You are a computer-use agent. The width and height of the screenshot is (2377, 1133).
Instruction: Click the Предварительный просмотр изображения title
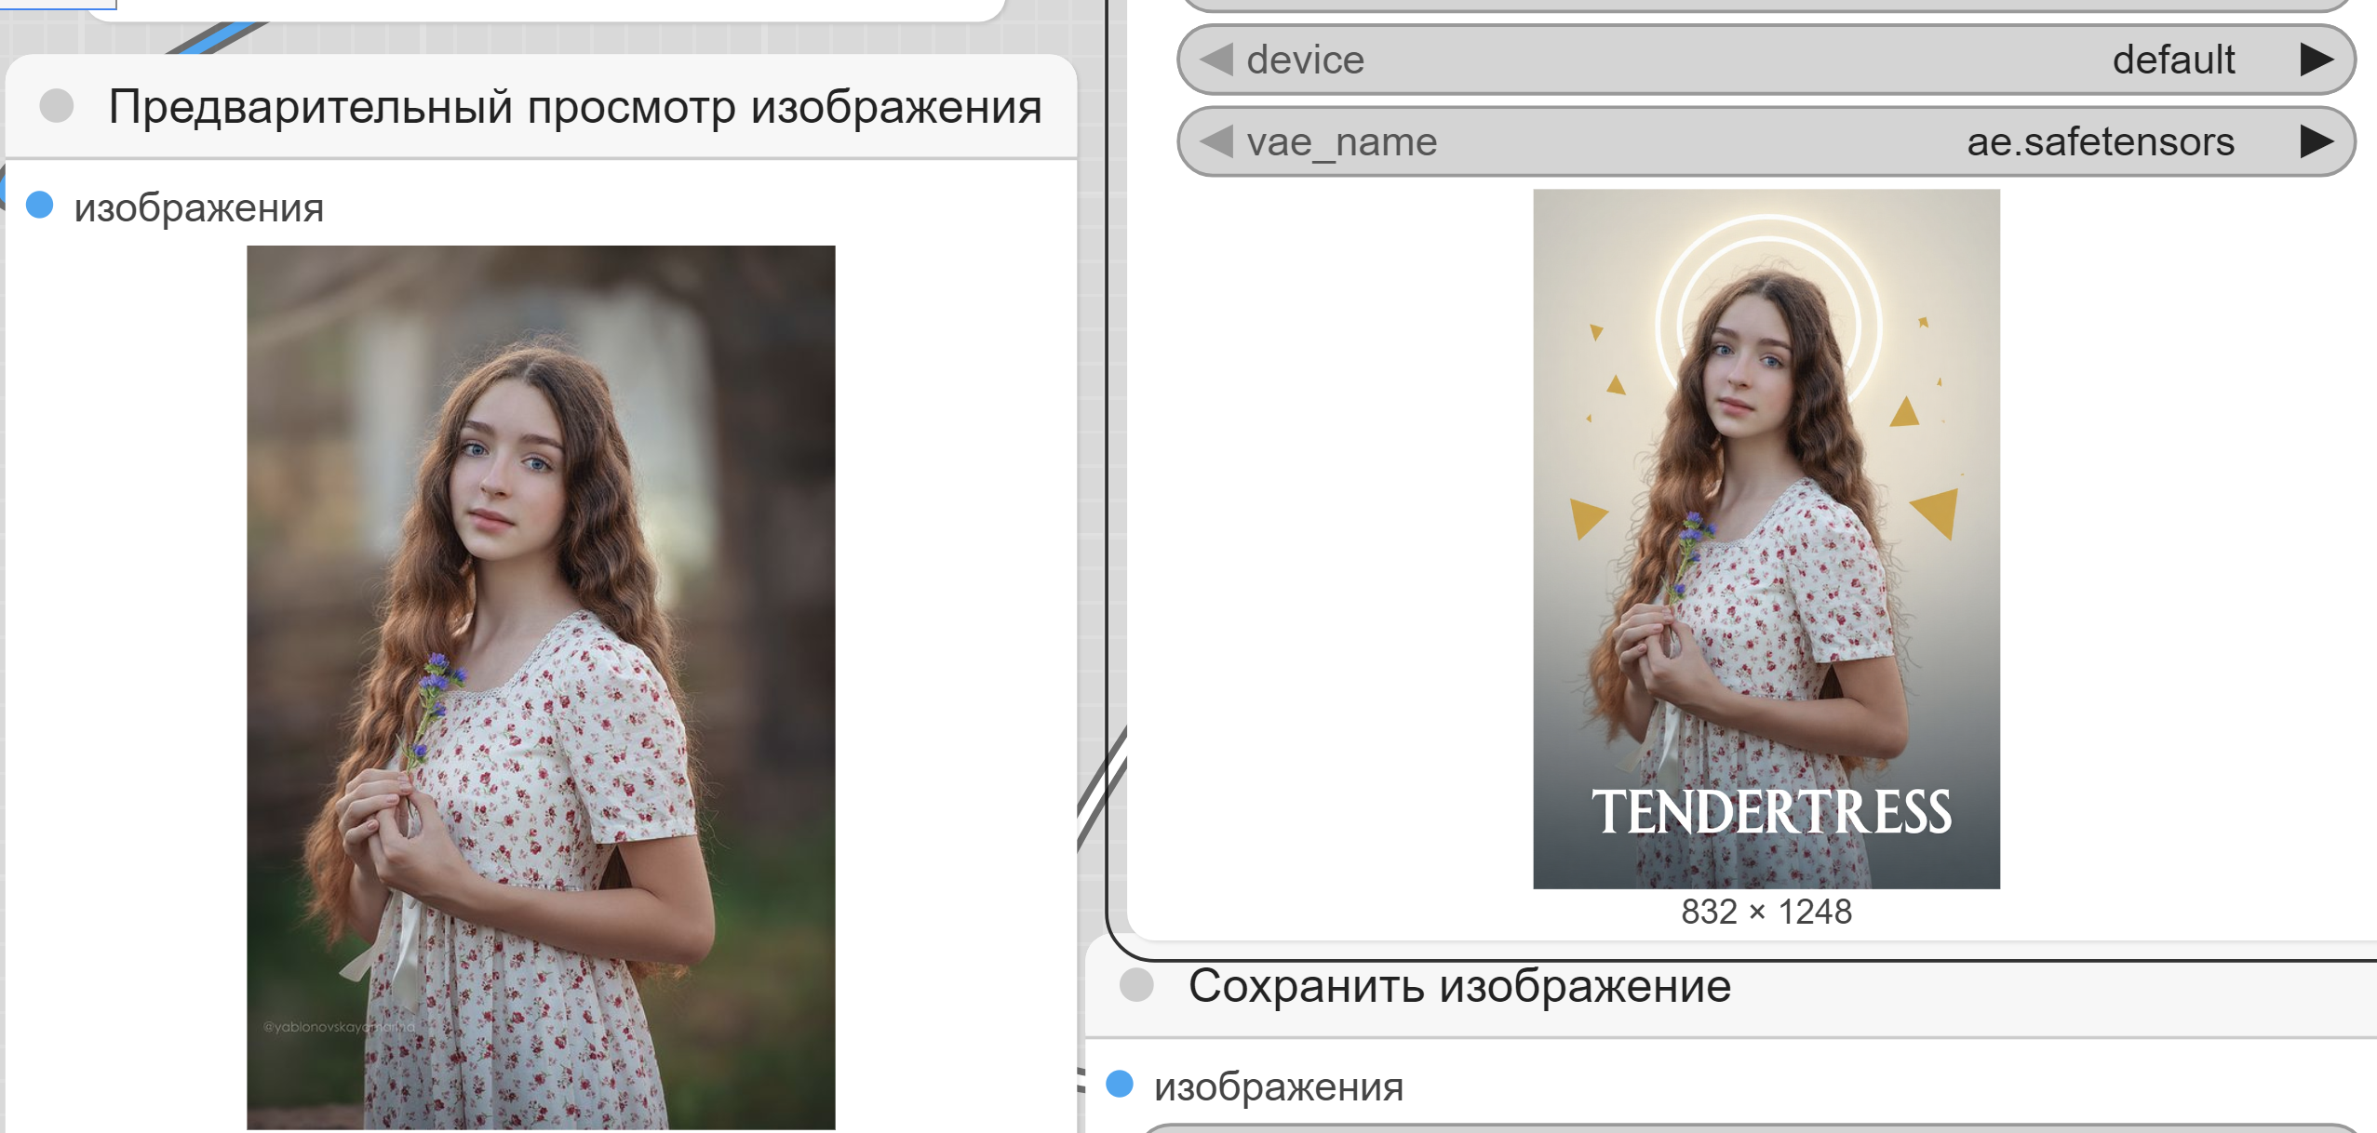574,106
